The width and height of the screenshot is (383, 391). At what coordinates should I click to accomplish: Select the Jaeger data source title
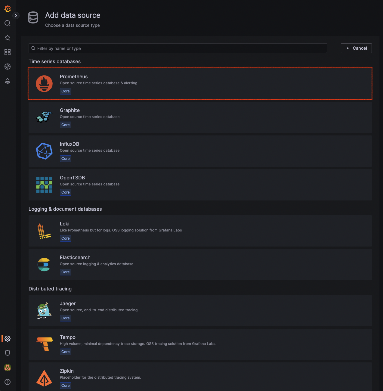[68, 303]
